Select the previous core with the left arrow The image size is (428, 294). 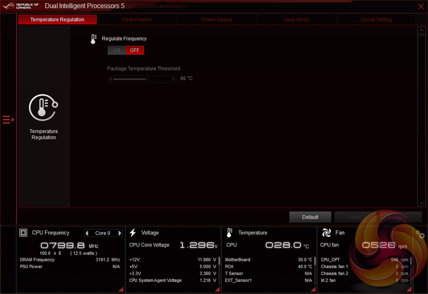tap(87, 233)
